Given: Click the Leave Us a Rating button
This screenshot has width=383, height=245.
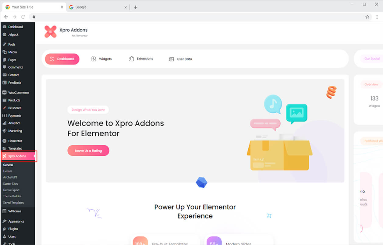Looking at the screenshot, I should pos(88,151).
